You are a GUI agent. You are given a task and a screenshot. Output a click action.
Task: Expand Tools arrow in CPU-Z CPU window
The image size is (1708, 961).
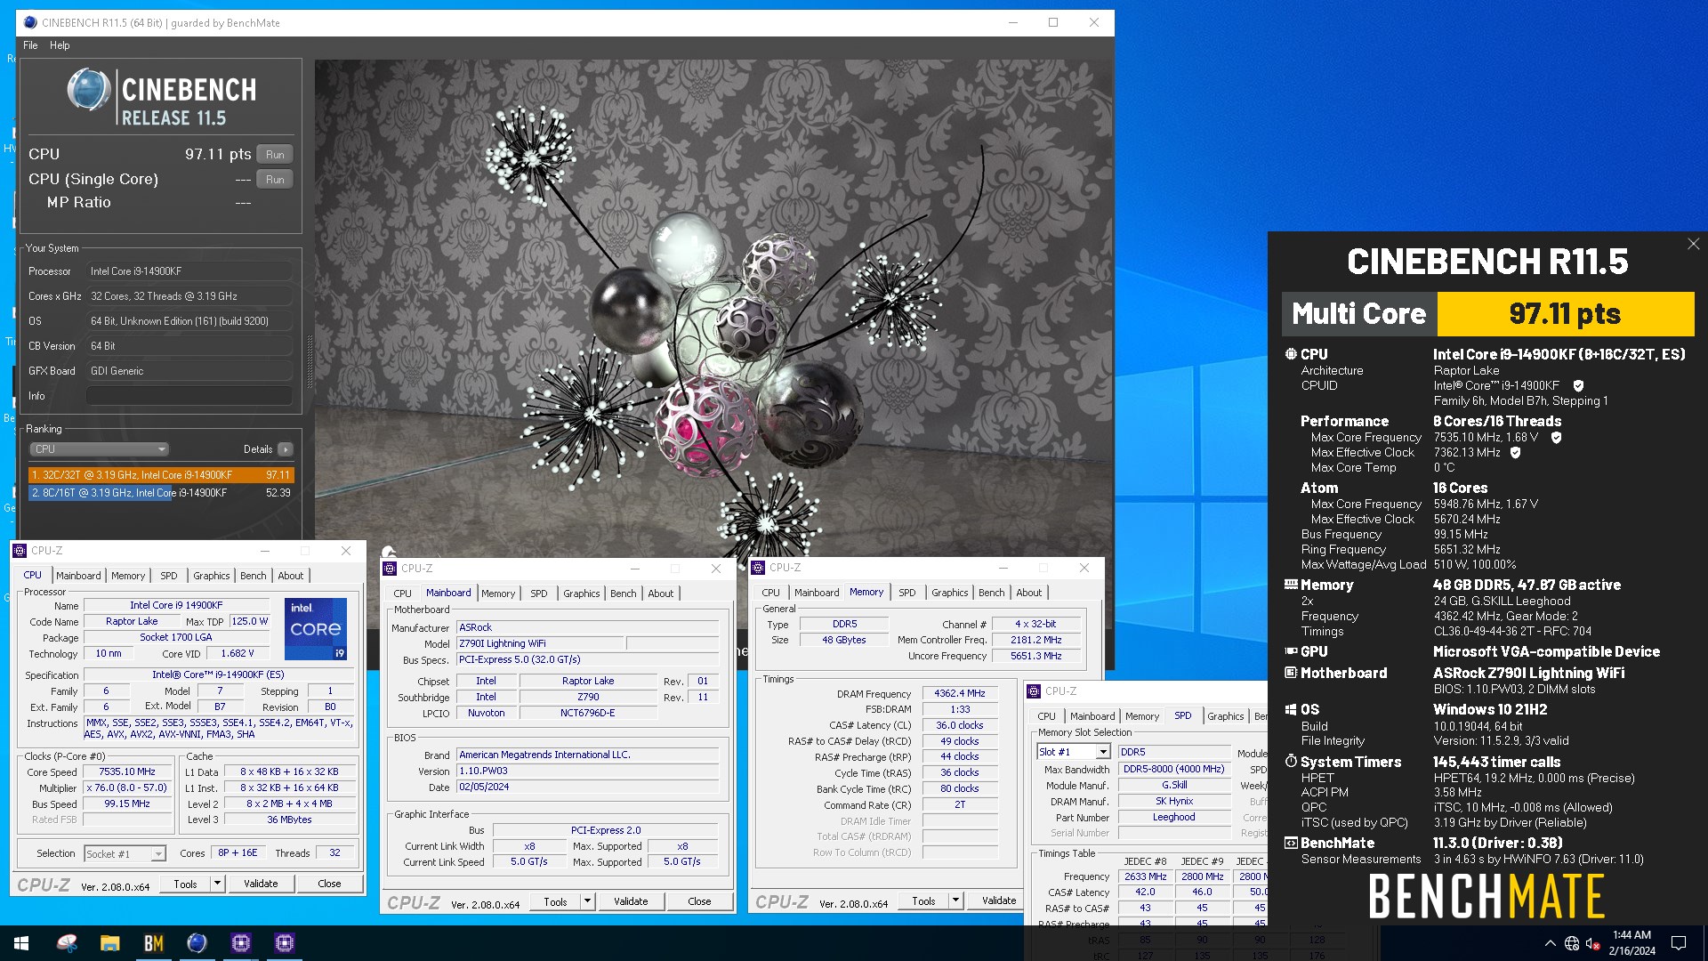216,884
